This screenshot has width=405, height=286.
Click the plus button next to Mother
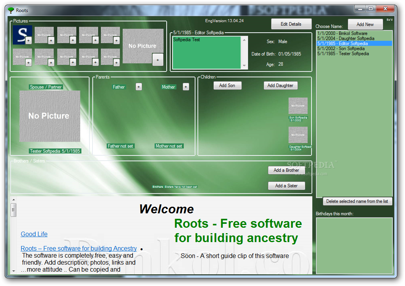tap(186, 87)
